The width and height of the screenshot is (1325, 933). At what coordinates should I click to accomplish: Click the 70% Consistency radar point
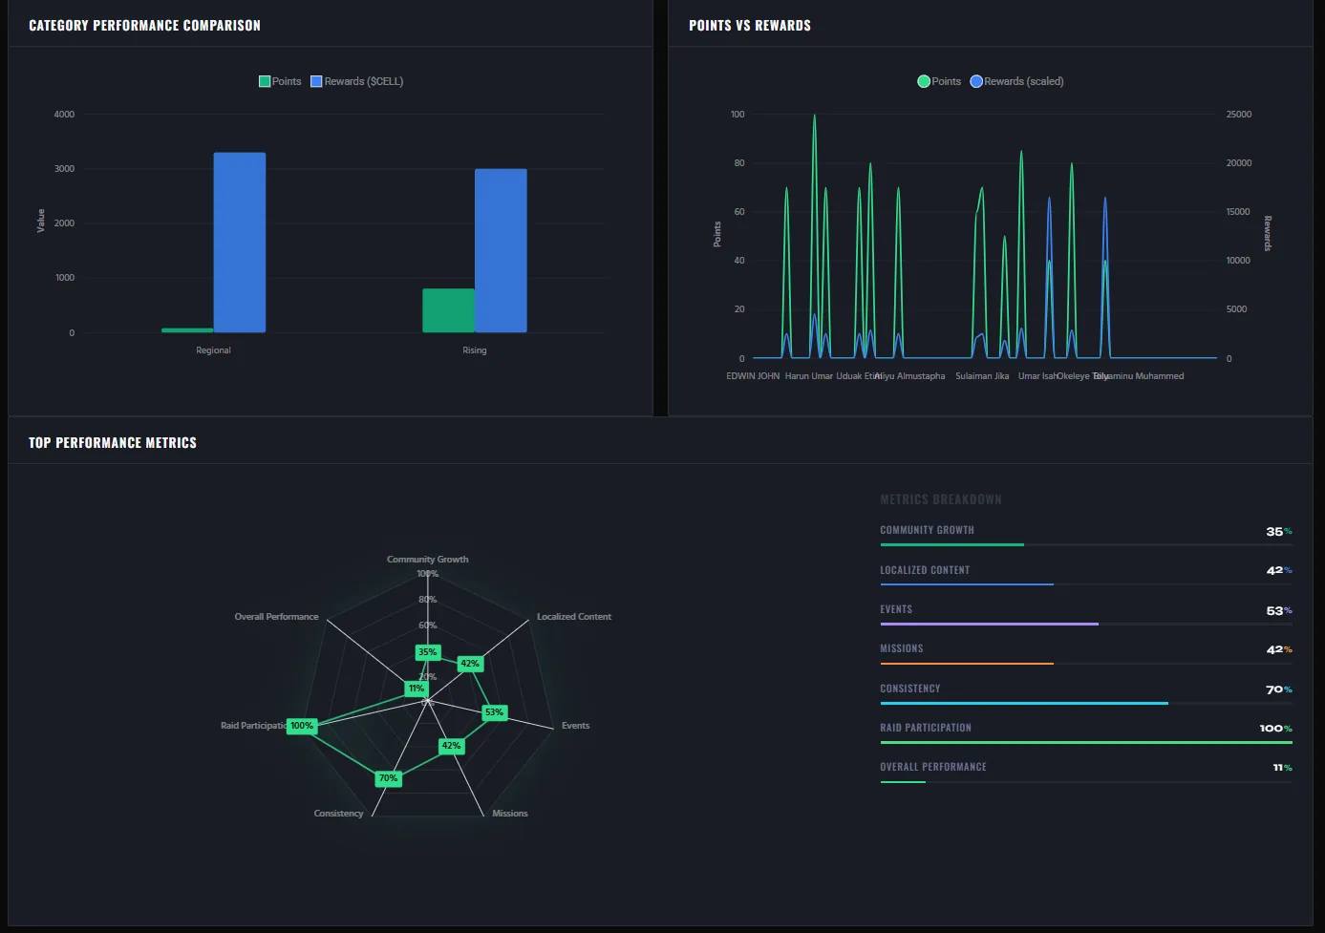pyautogui.click(x=388, y=778)
